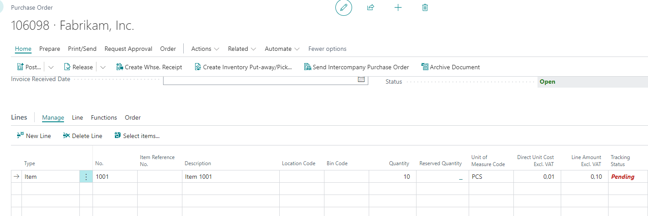This screenshot has width=648, height=216.
Task: Click the Archive Document icon
Action: click(x=424, y=67)
